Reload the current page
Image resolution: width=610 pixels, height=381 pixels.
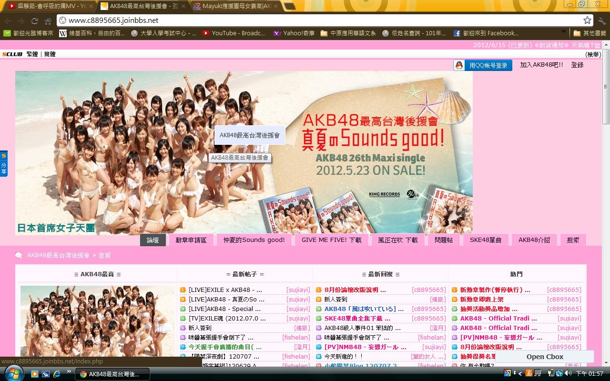(34, 20)
